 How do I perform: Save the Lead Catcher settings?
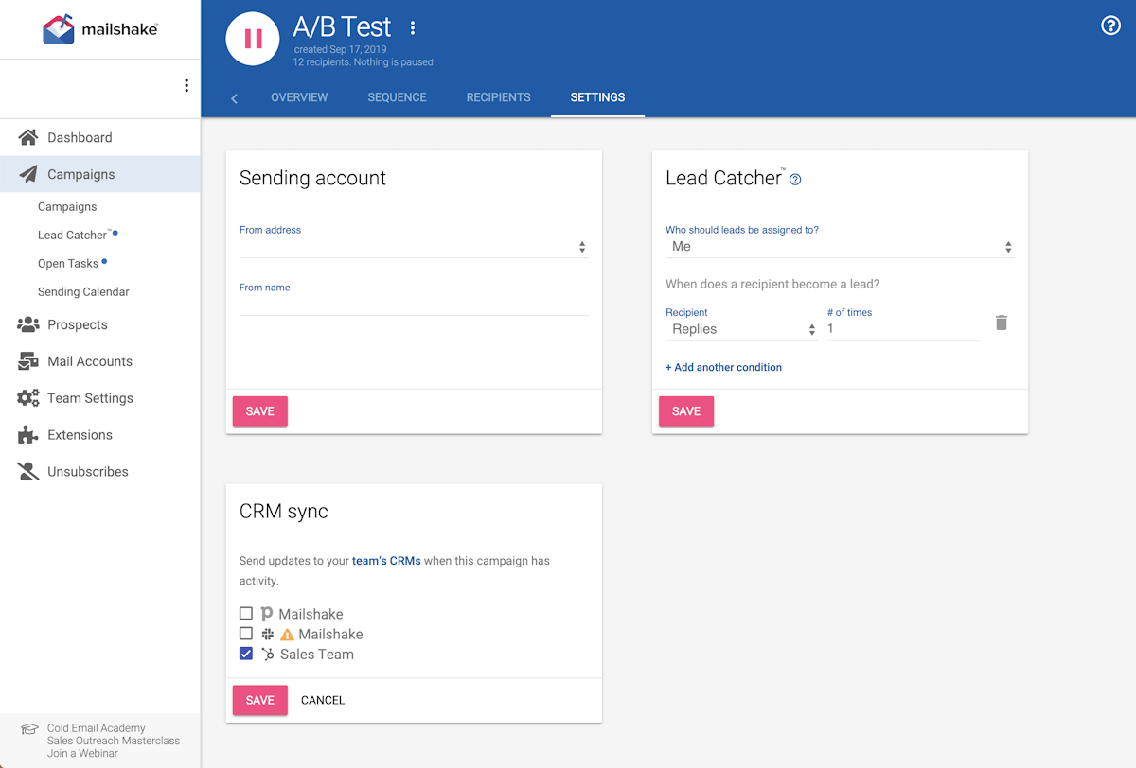click(686, 411)
